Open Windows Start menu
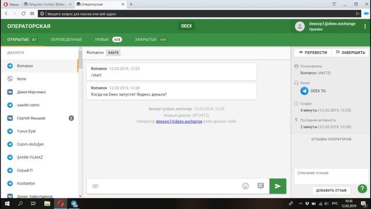The height and width of the screenshot is (209, 371). (x=7, y=204)
